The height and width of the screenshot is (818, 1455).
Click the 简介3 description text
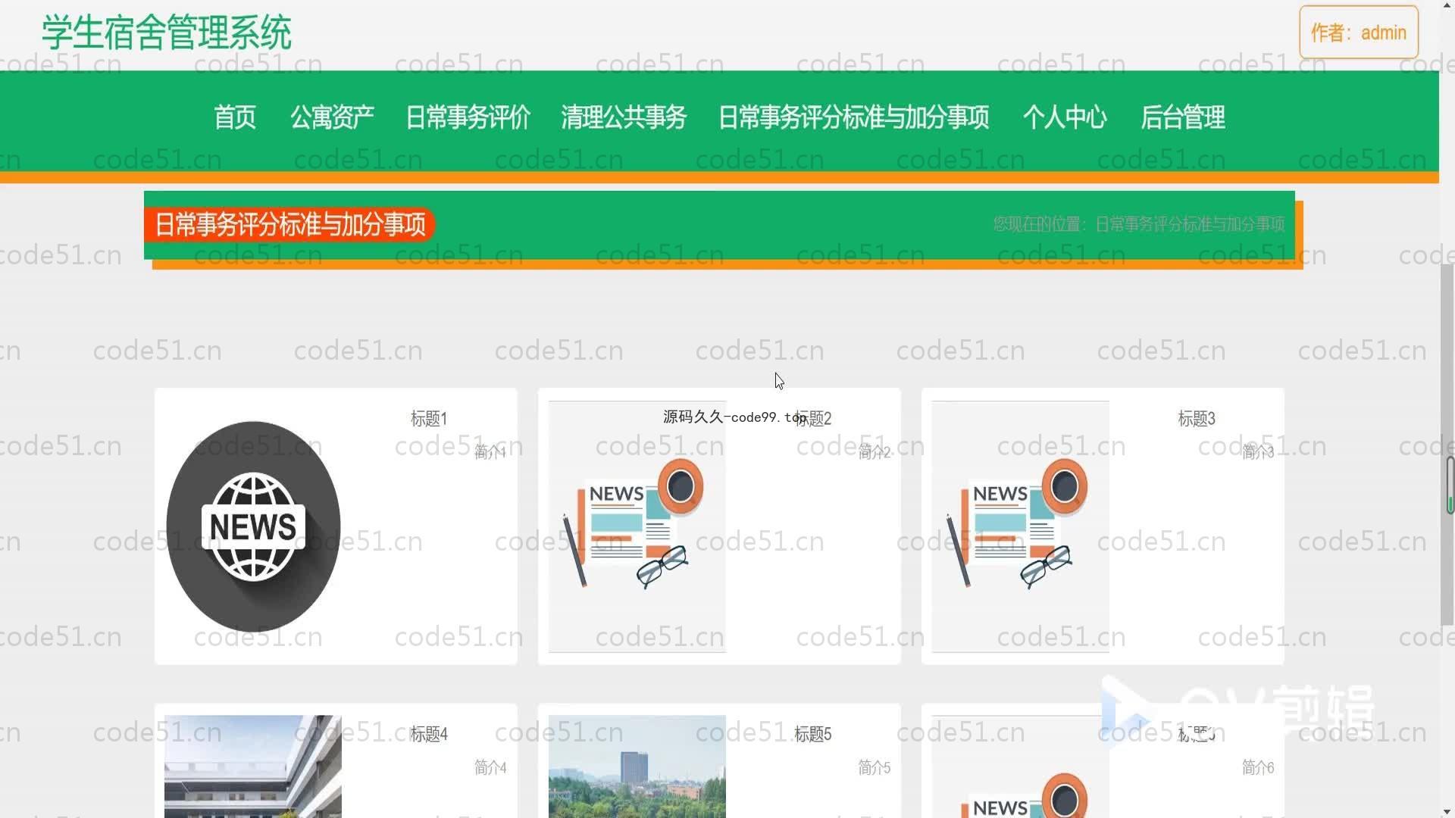(x=1258, y=452)
